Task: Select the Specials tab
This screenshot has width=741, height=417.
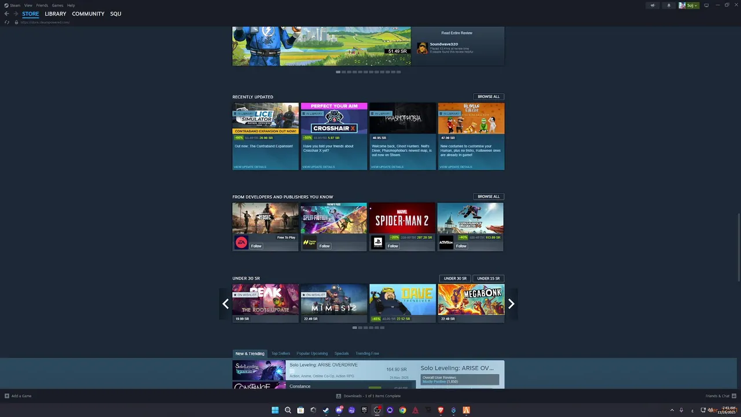Action: 342,353
